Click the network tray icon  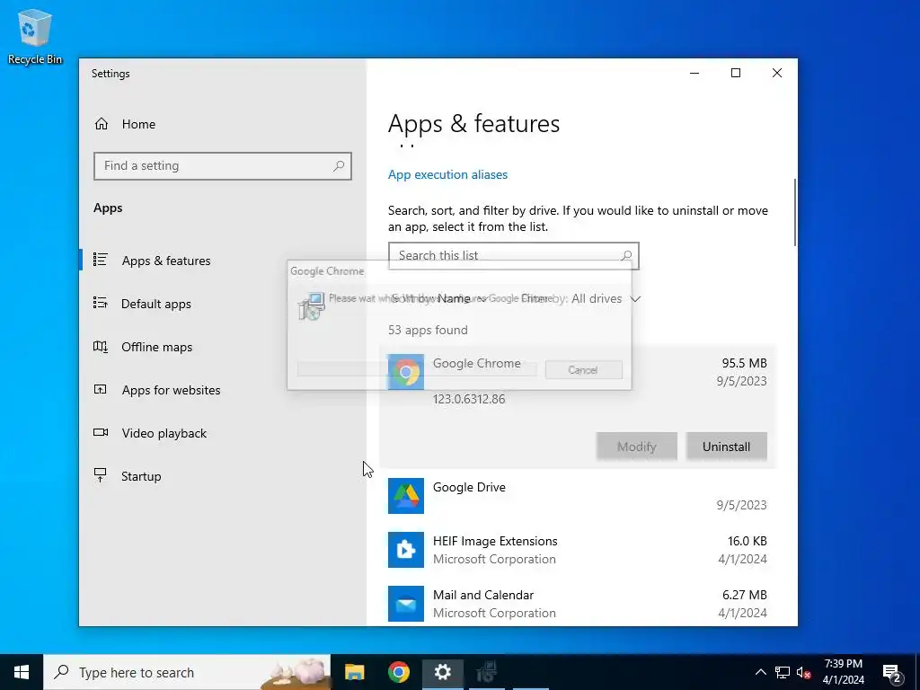(783, 672)
